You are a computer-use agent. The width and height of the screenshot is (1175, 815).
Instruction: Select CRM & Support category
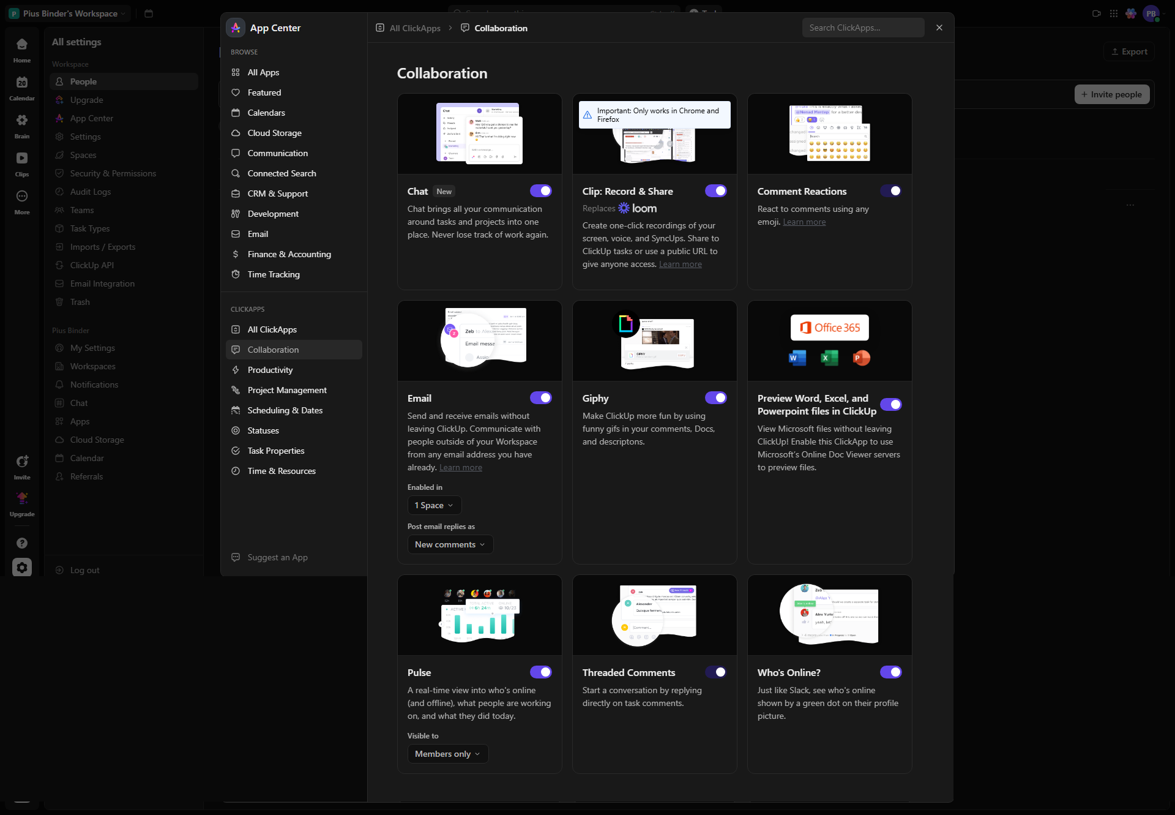click(294, 193)
